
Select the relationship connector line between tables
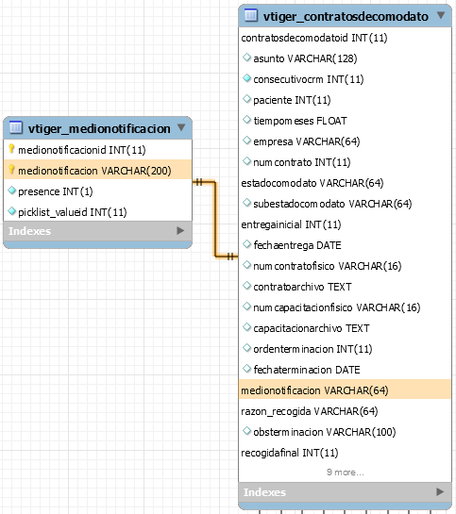click(215, 219)
